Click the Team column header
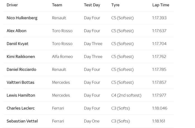The height and width of the screenshot is (128, 195). 57,5
